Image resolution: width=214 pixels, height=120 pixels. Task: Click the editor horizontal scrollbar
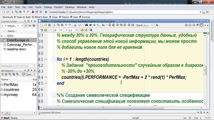click(103, 107)
